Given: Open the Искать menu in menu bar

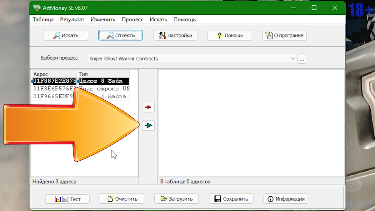Looking at the screenshot, I should (158, 19).
